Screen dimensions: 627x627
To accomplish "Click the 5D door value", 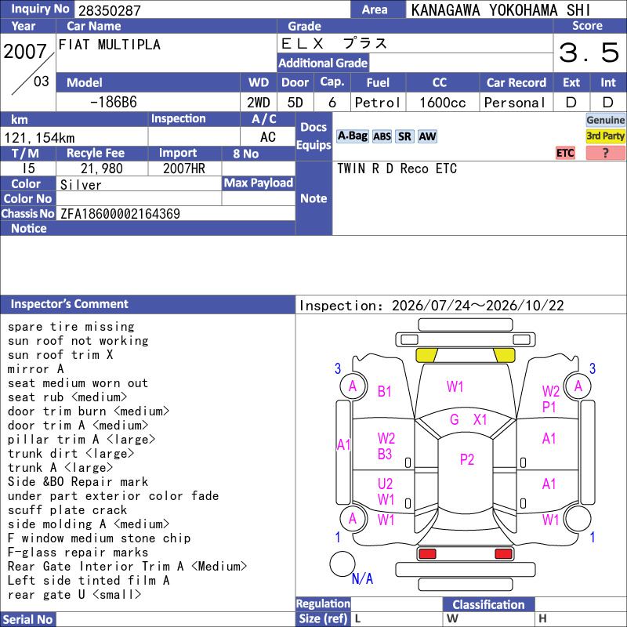I will tap(295, 103).
